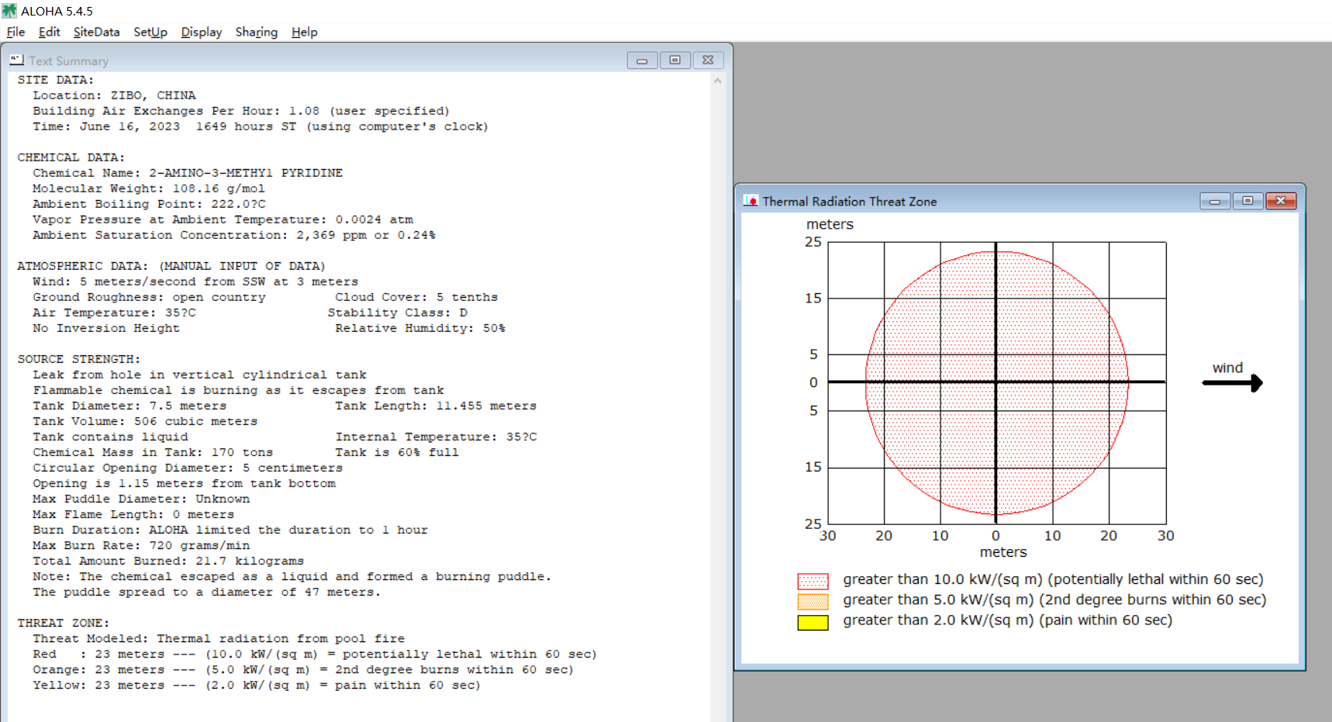
Task: Click the Thermal Radiation Threat Zone window icon
Action: (x=751, y=201)
